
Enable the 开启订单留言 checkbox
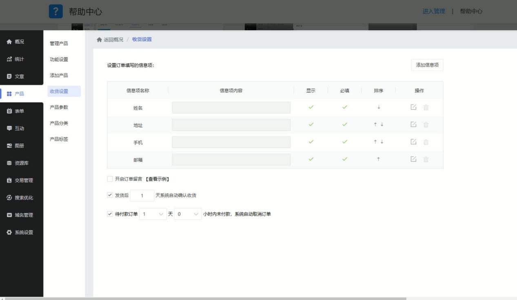(x=110, y=179)
